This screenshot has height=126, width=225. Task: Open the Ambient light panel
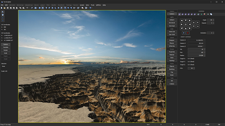[172, 20]
